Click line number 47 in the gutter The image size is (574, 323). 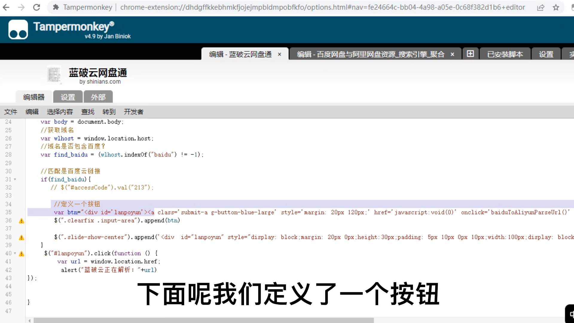pyautogui.click(x=8, y=311)
